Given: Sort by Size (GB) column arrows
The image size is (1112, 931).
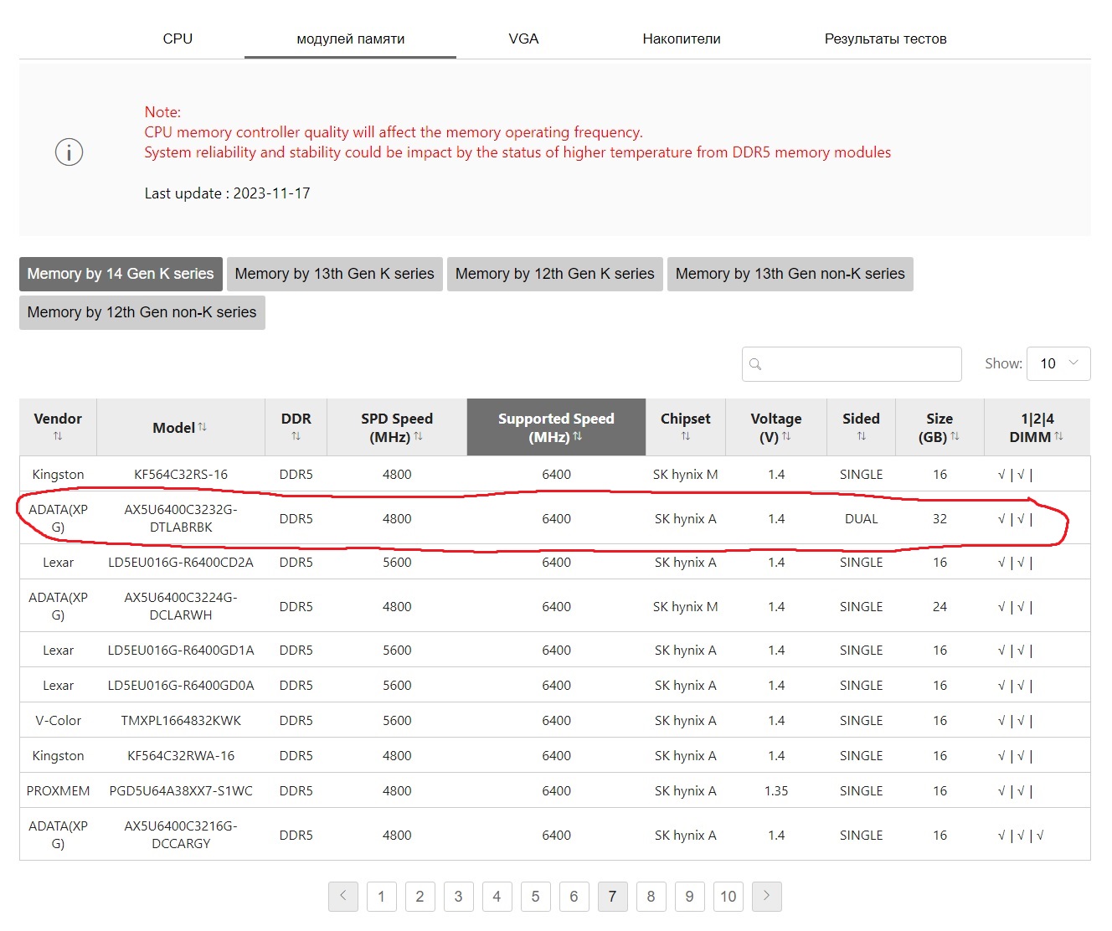Looking at the screenshot, I should 955,436.
